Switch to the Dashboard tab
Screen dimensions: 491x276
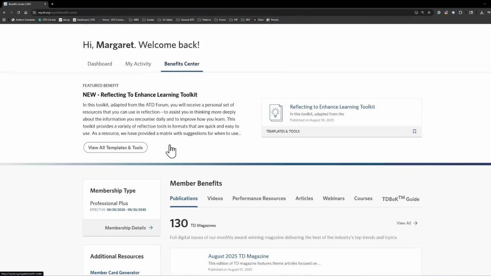tap(100, 64)
